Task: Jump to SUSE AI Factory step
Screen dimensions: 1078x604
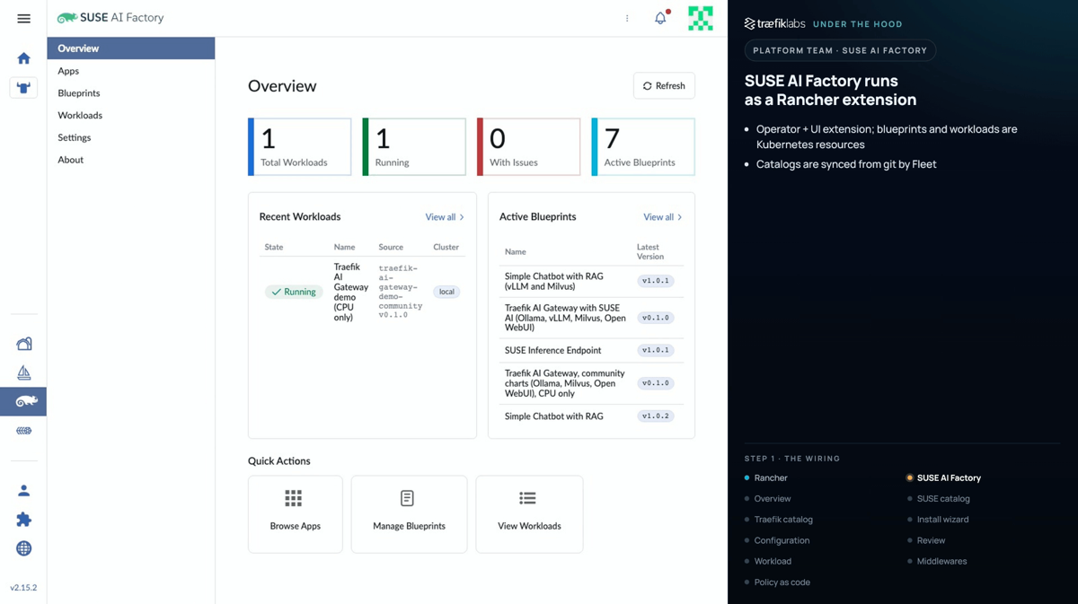Action: 949,478
